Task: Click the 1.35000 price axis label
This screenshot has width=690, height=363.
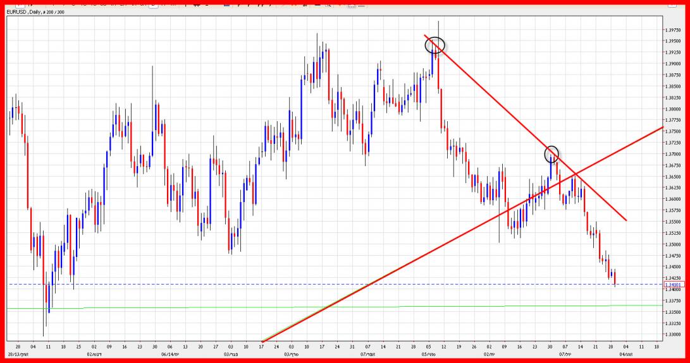Action: coord(672,244)
